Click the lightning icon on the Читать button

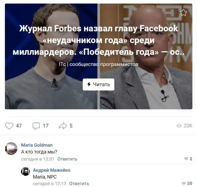pyautogui.click(x=89, y=84)
